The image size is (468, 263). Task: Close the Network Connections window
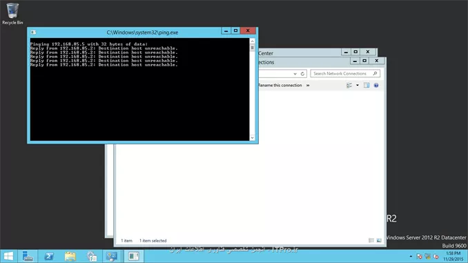tap(377, 61)
